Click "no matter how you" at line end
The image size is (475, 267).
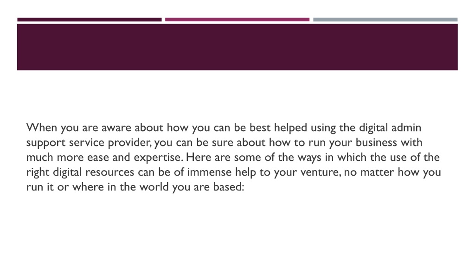392,172
